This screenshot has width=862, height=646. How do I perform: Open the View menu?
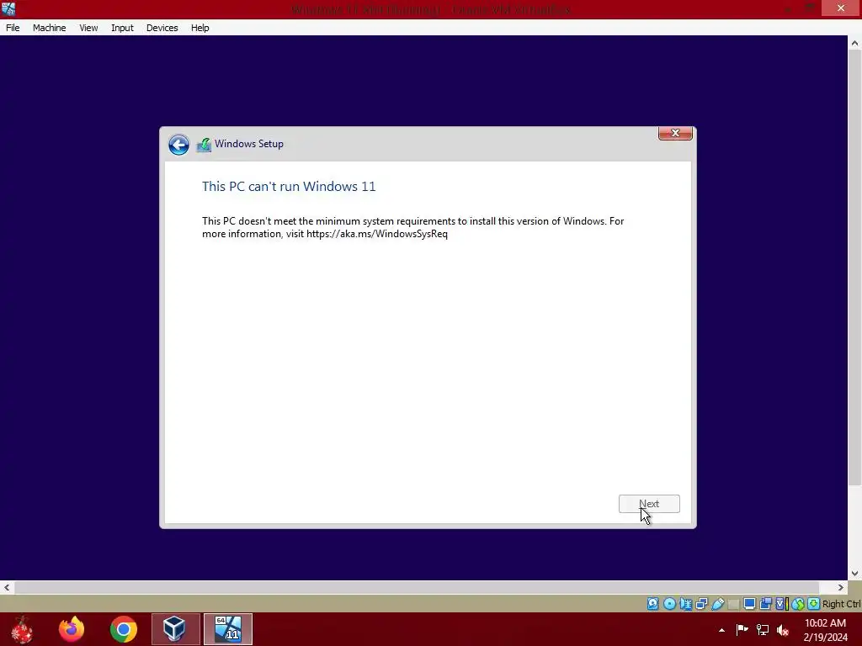point(88,28)
